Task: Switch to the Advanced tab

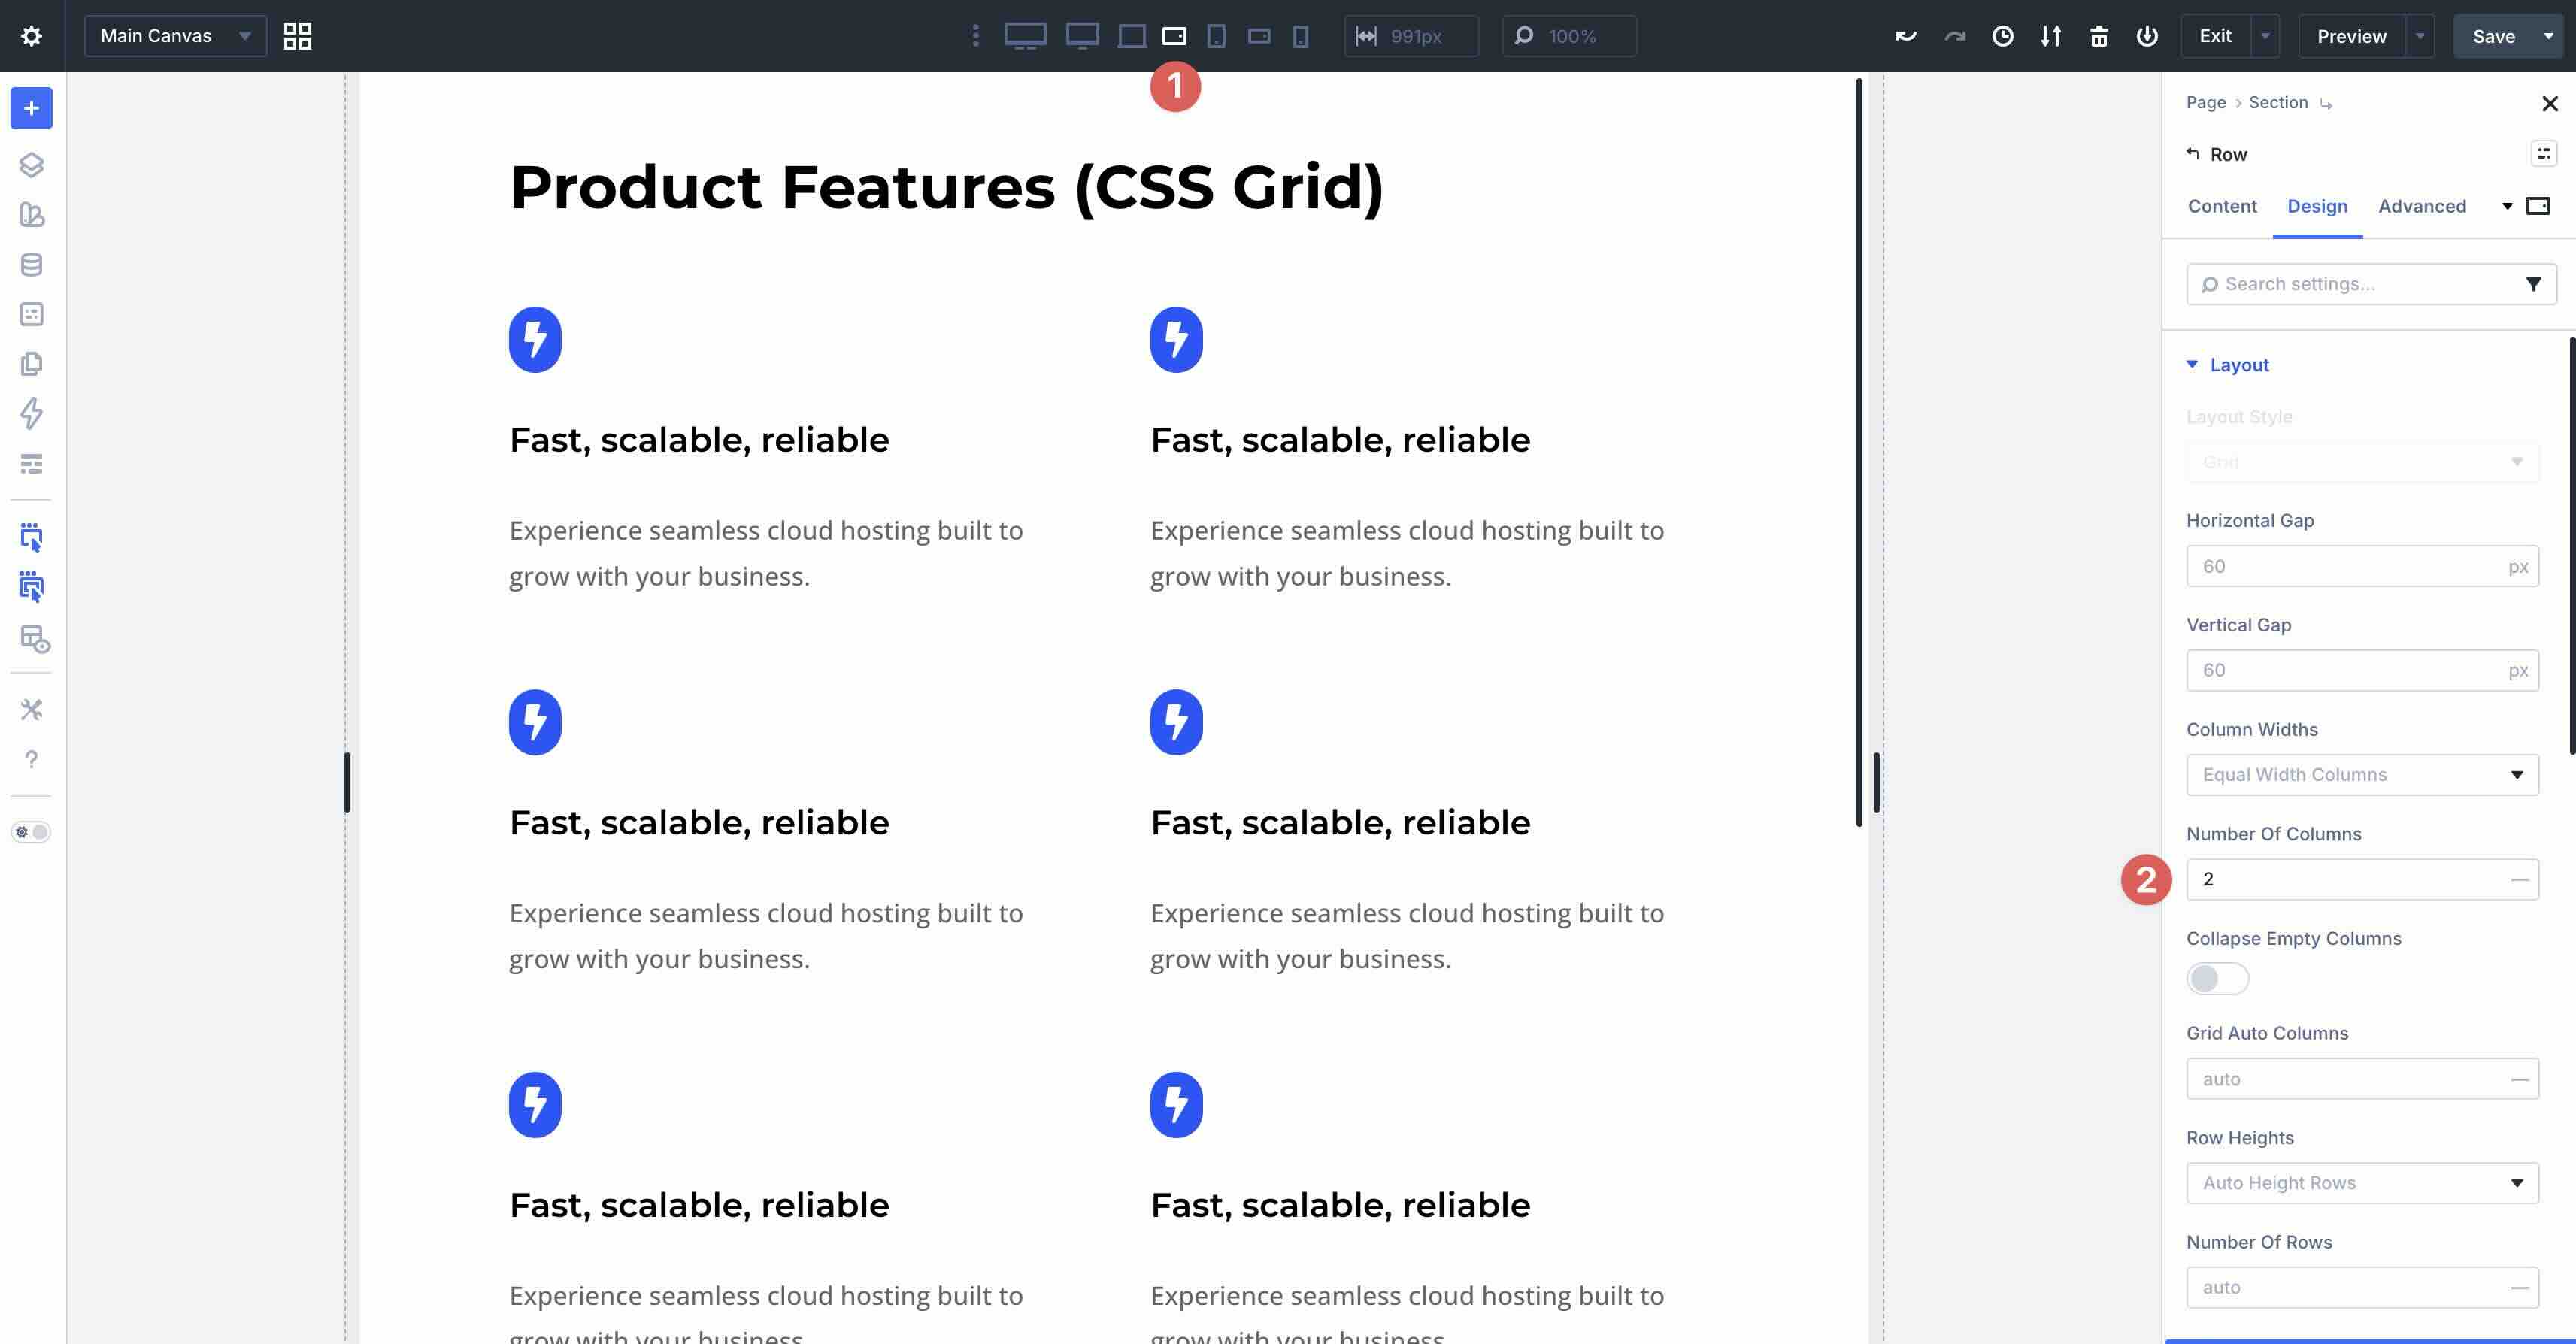Action: 2422,207
